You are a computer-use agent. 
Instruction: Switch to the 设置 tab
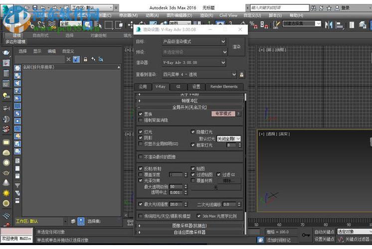196,87
